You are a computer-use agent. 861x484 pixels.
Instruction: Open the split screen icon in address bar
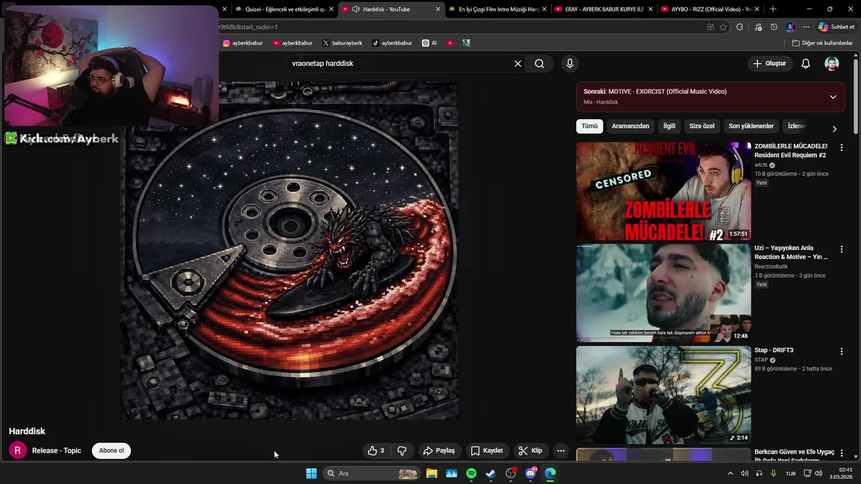(710, 27)
